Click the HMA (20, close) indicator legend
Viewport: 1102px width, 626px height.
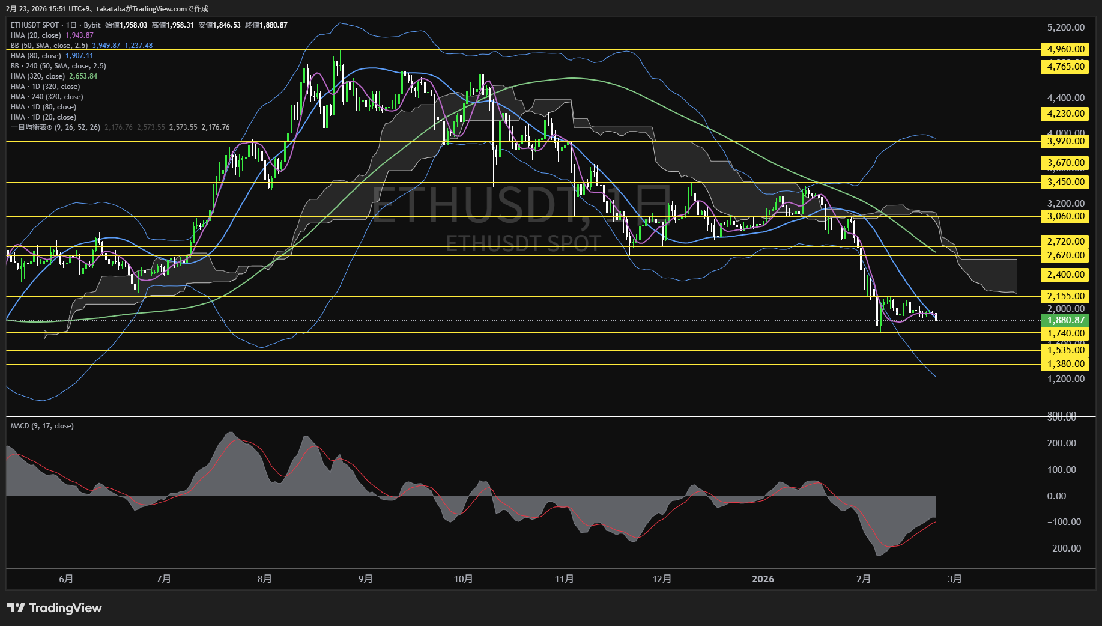[x=36, y=35]
